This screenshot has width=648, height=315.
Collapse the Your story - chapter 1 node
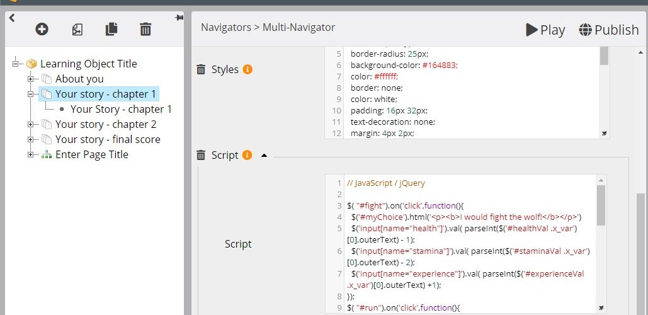[x=30, y=94]
